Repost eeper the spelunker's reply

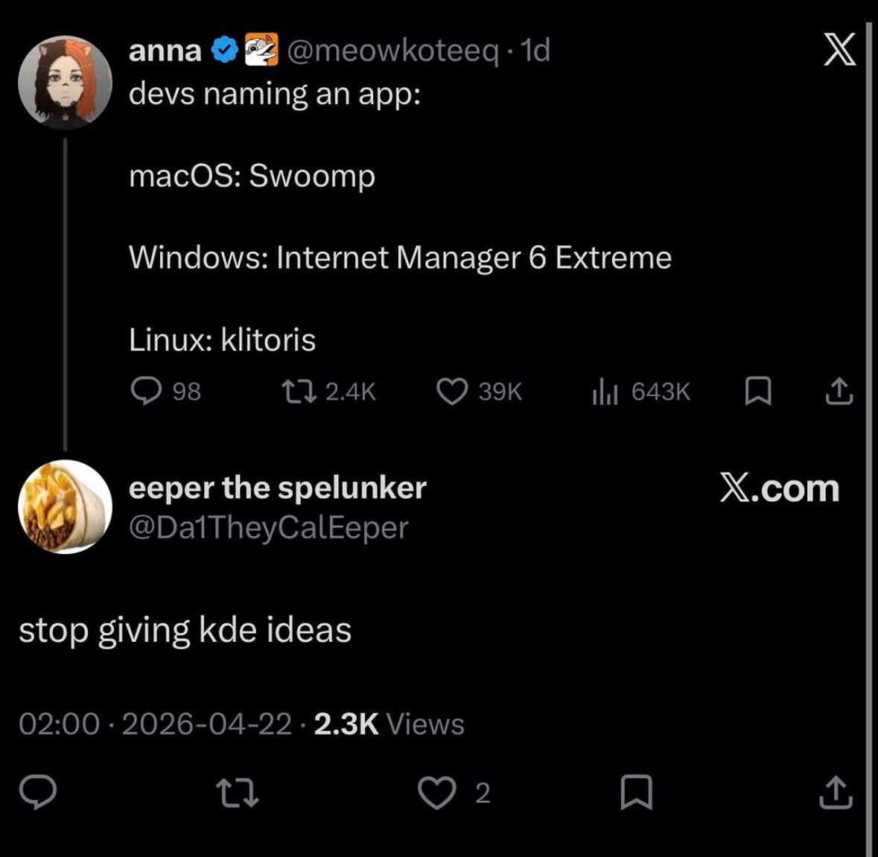(x=237, y=792)
